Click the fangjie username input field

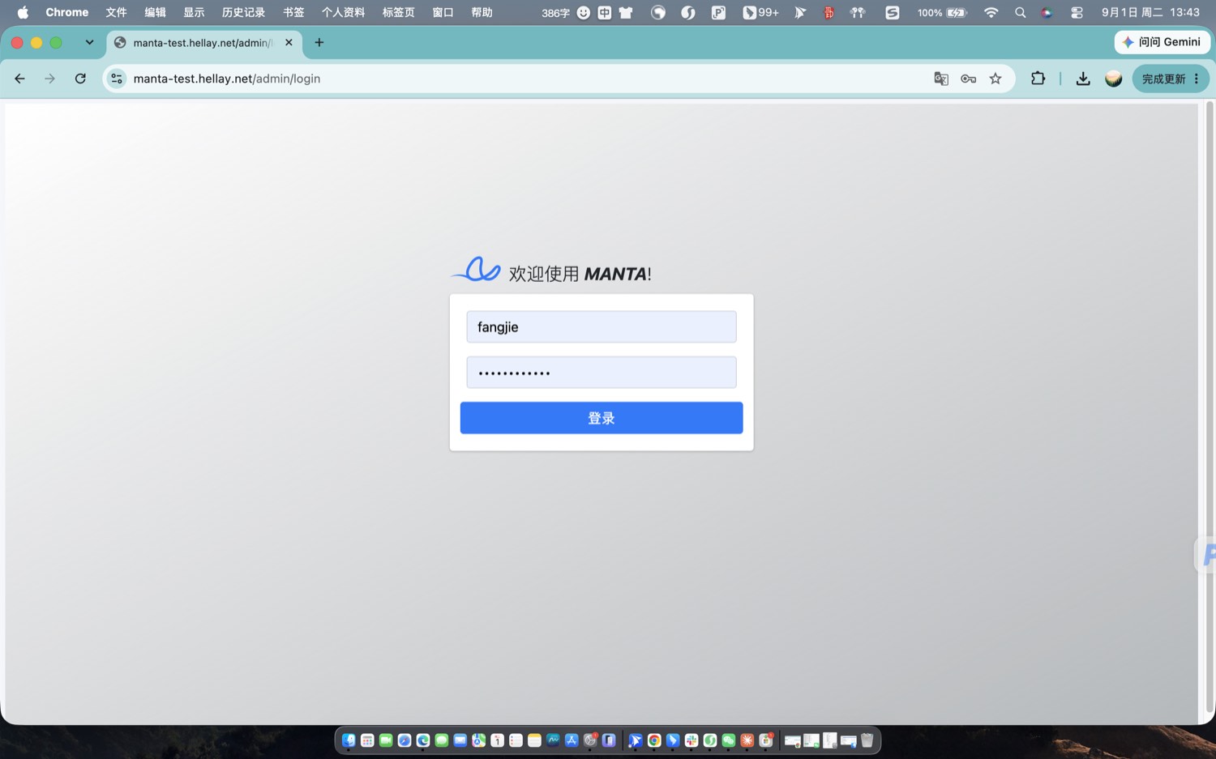[602, 327]
